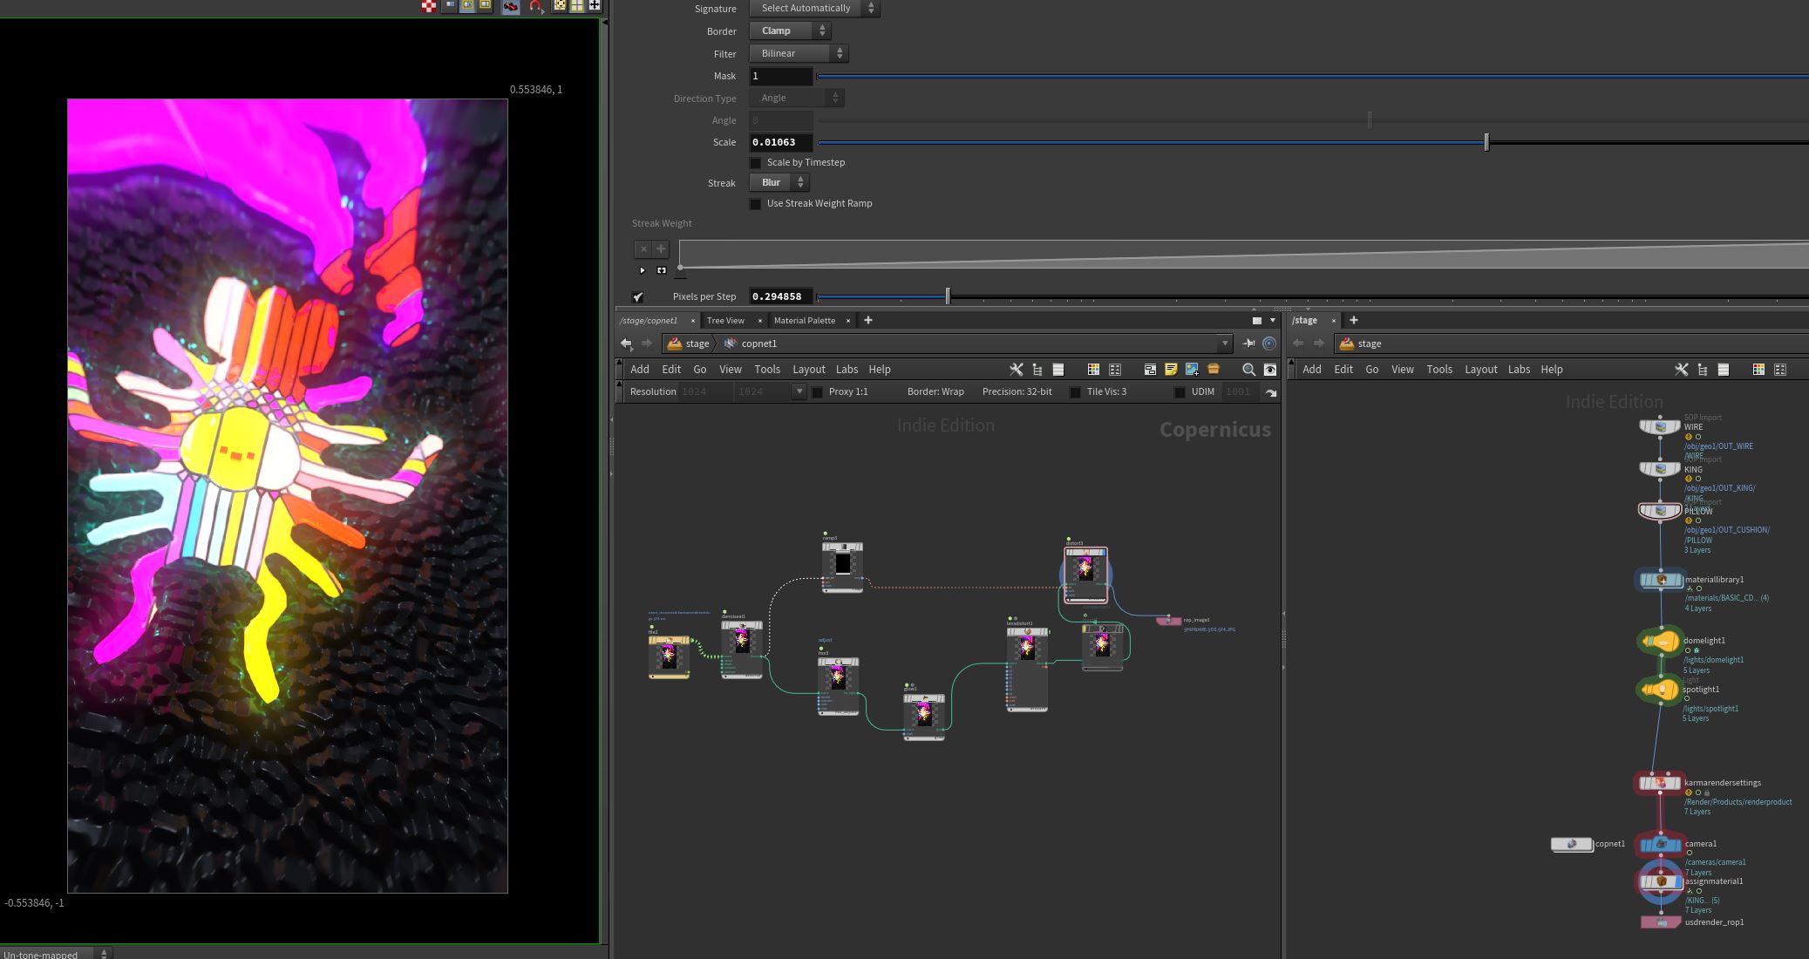Click the blue circular link icon by path bar
The width and height of the screenshot is (1809, 959).
pyautogui.click(x=1269, y=343)
